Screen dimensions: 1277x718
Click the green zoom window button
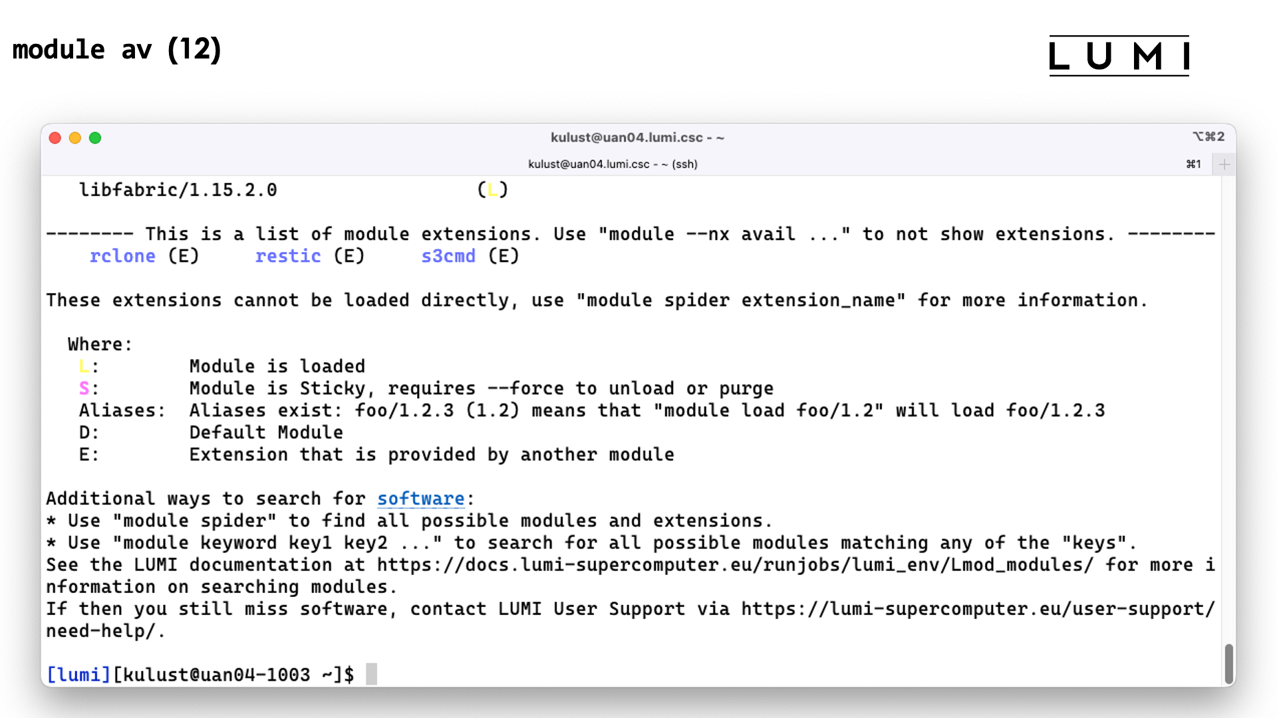pos(95,138)
